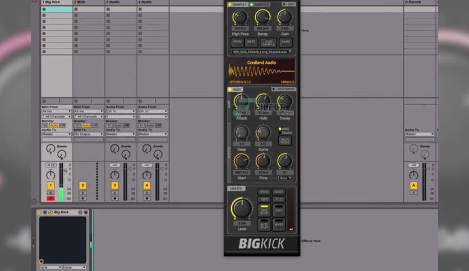Open MIDI To No Output dropdown on track 2
The height and width of the screenshot is (271, 469).
[89, 134]
